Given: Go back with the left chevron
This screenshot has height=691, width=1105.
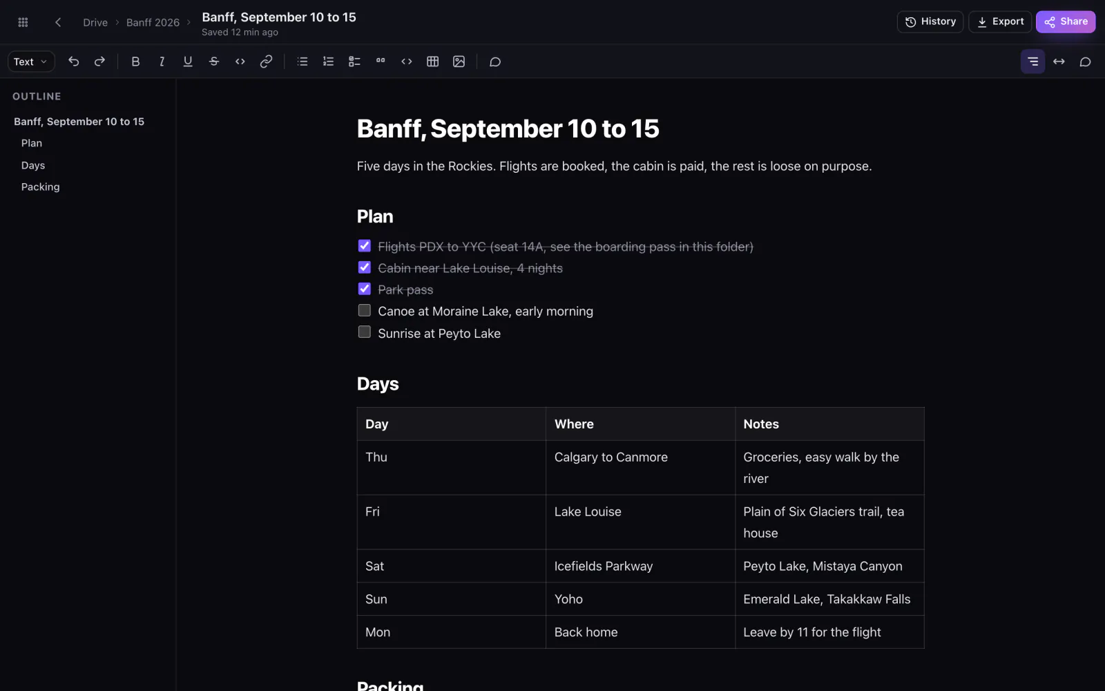Looking at the screenshot, I should click(58, 22).
